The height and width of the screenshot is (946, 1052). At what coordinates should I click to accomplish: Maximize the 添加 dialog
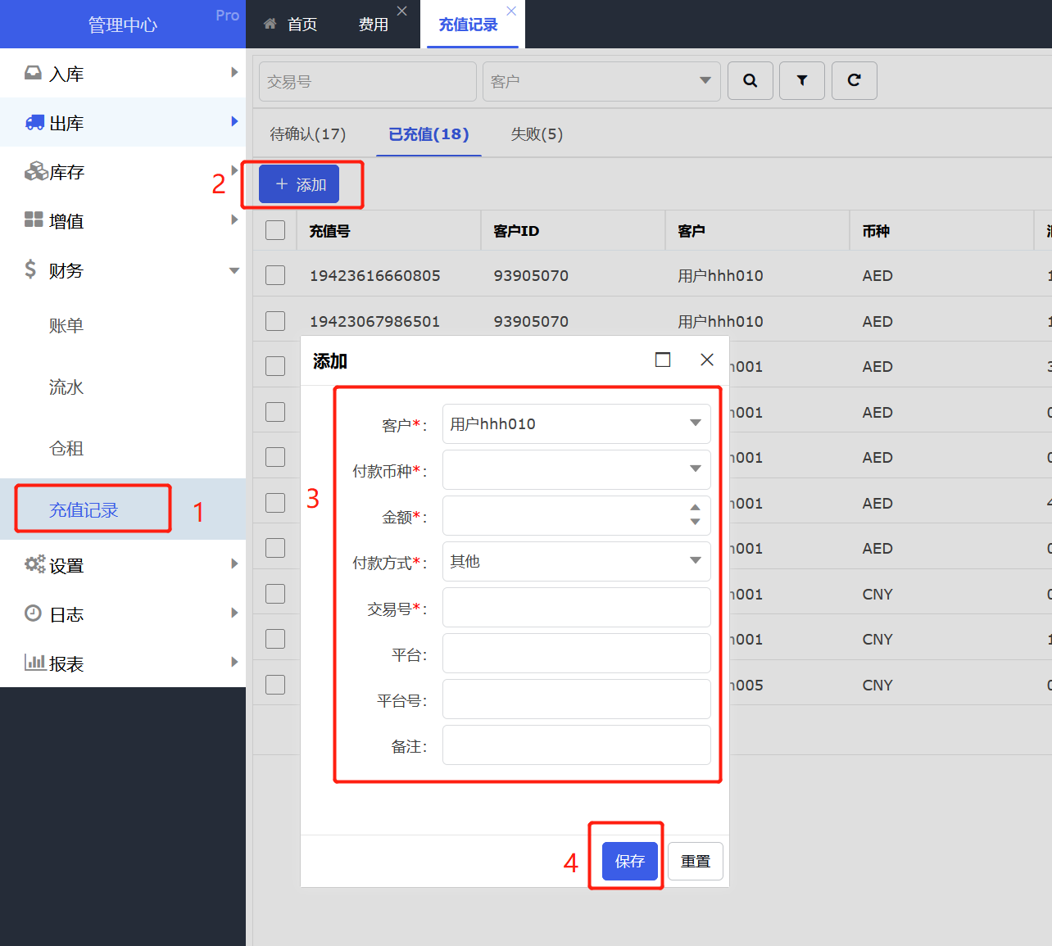coord(663,360)
